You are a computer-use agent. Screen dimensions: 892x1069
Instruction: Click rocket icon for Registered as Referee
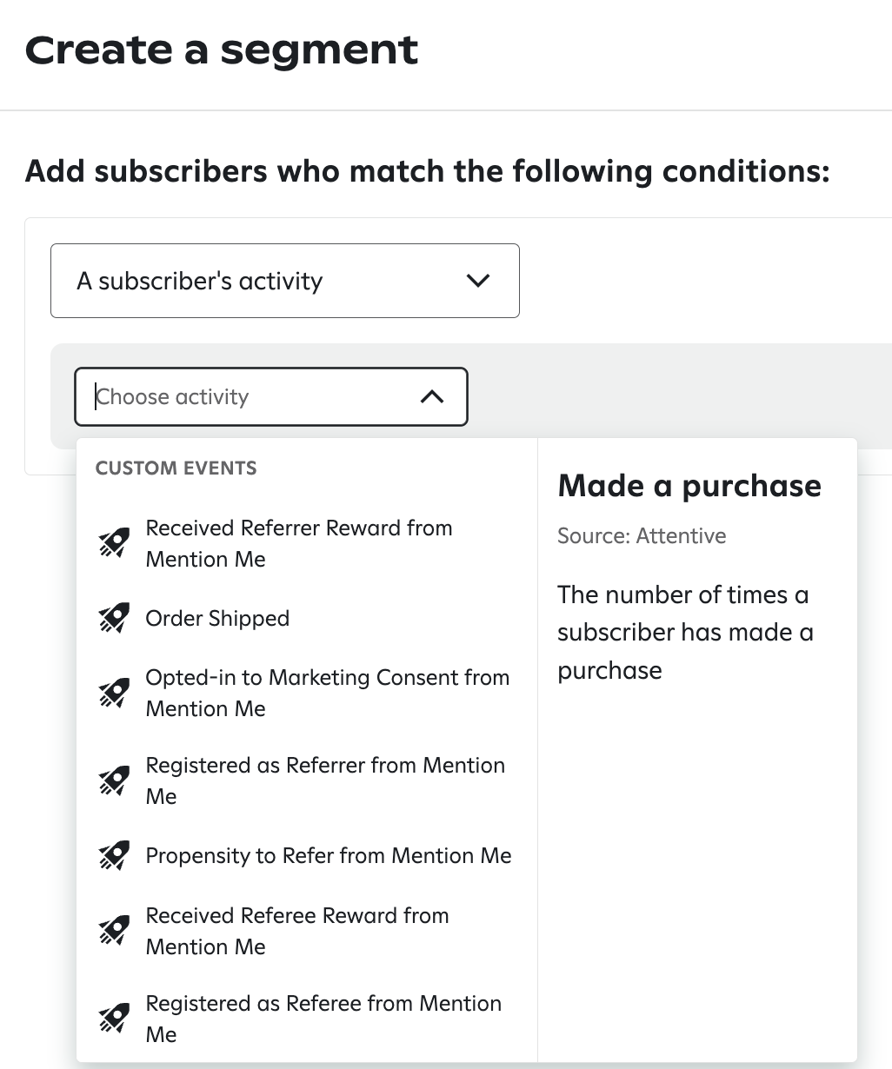click(x=114, y=1019)
